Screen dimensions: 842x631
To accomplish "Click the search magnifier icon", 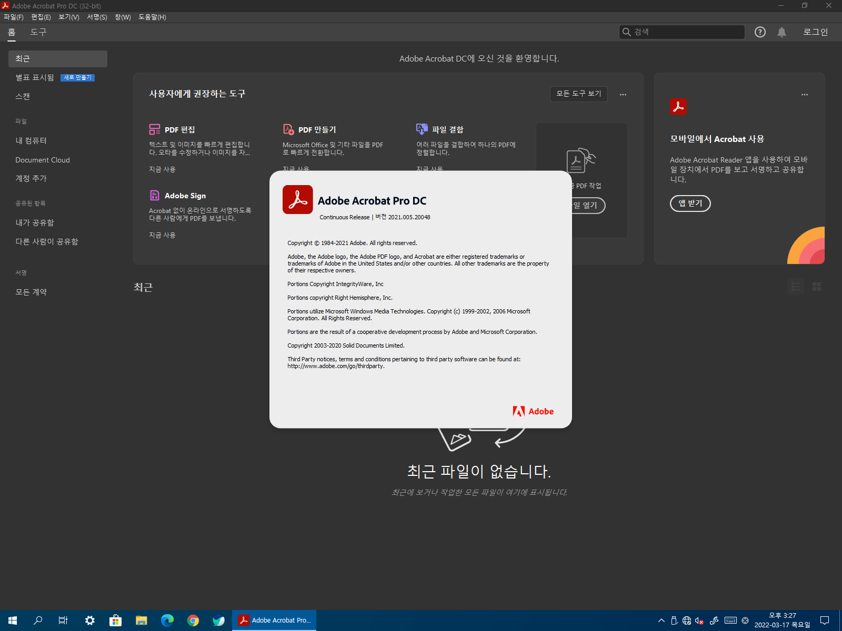I will pos(627,32).
